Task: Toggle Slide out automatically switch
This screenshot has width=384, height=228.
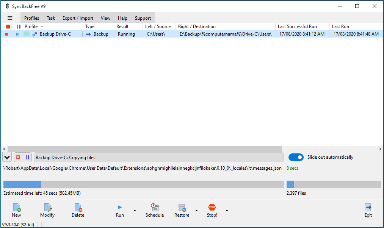Action: pos(296,157)
